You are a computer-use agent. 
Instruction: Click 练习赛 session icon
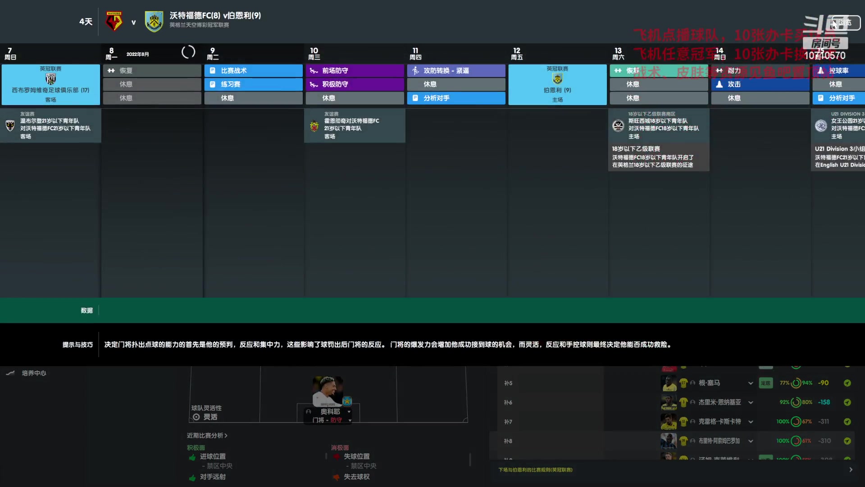(x=213, y=84)
